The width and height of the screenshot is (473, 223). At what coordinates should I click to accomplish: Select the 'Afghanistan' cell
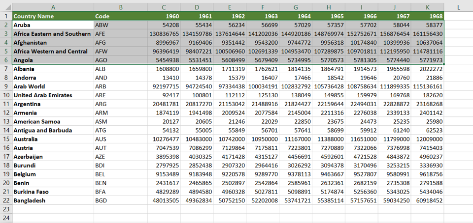coord(53,43)
